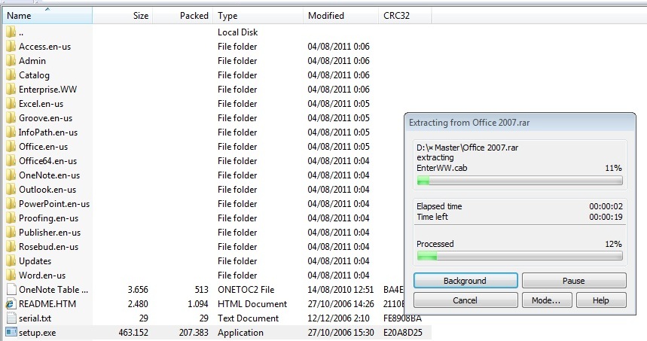Click the 14/08/2010 12:51 modified date
Viewport: 647px width, 341px height.
[x=340, y=290]
